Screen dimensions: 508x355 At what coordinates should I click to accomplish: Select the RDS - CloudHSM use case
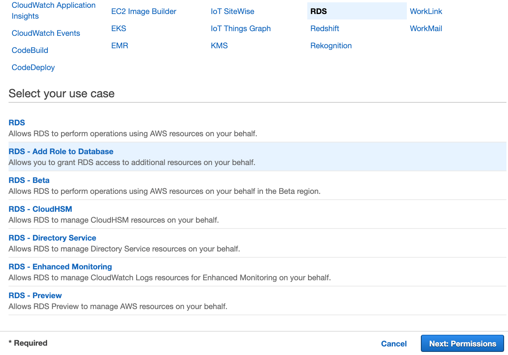(x=40, y=209)
